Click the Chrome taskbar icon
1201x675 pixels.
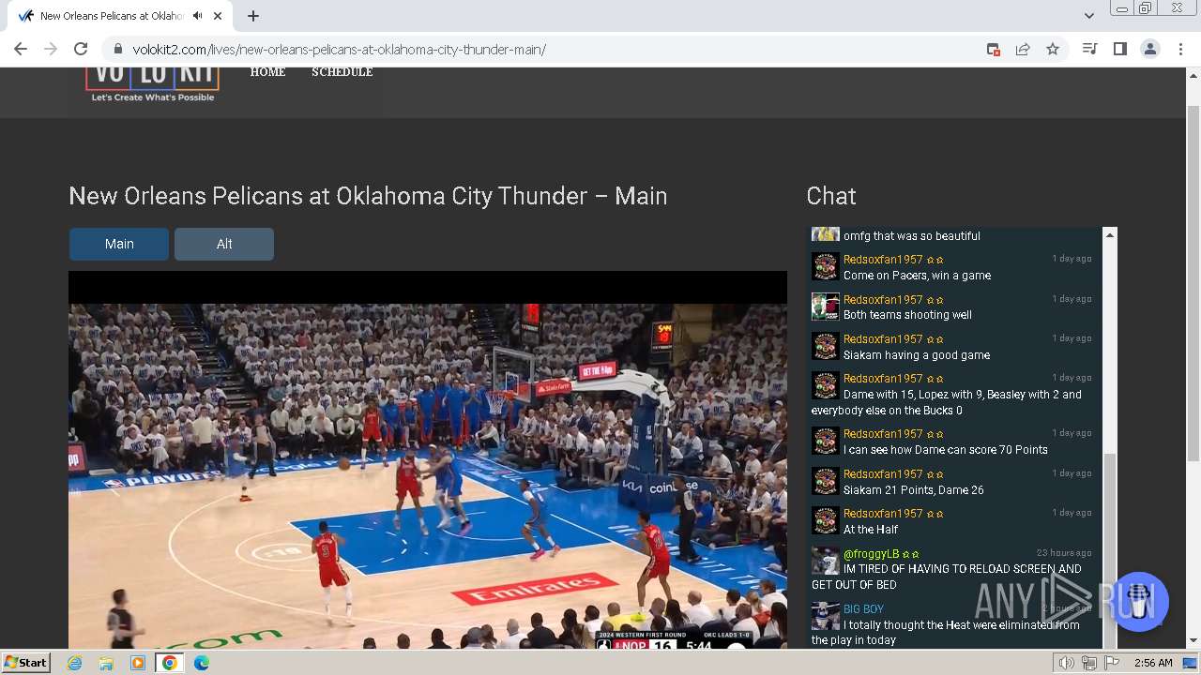coord(170,663)
